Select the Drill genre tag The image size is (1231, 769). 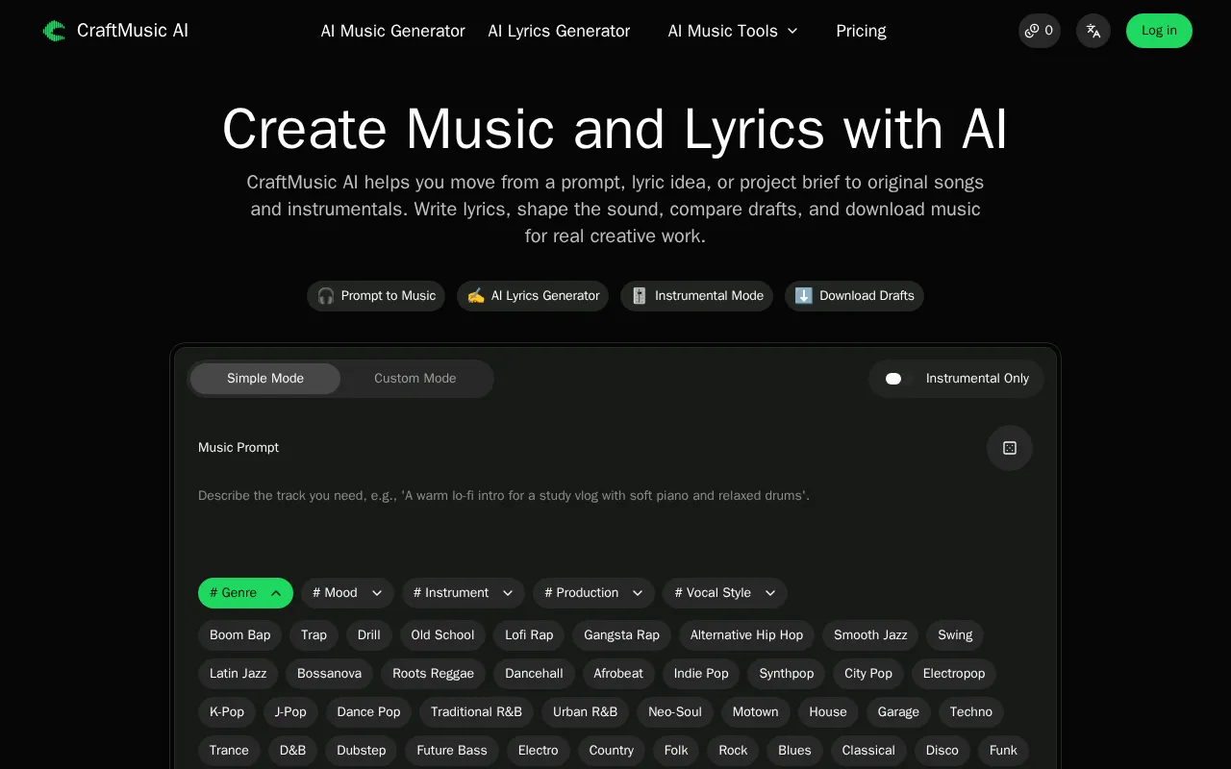368,635
